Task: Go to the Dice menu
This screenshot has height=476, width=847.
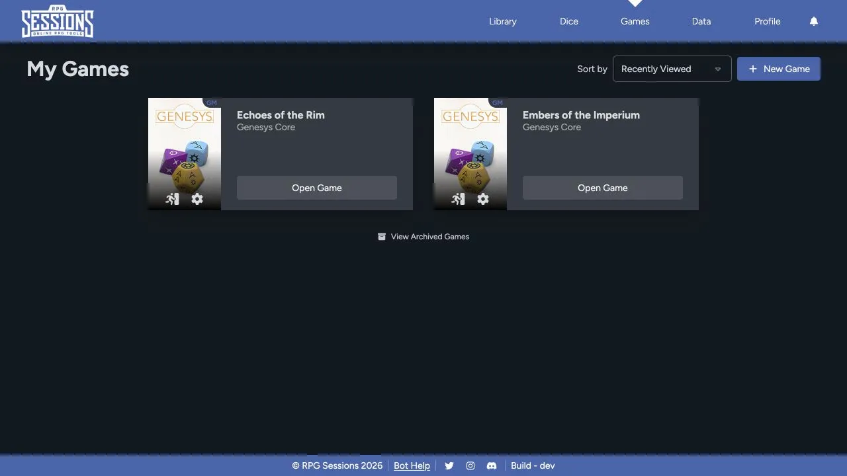Action: pyautogui.click(x=569, y=21)
